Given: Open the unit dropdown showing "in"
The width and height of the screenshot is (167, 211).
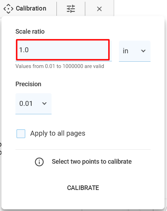Looking at the screenshot, I should (x=134, y=51).
